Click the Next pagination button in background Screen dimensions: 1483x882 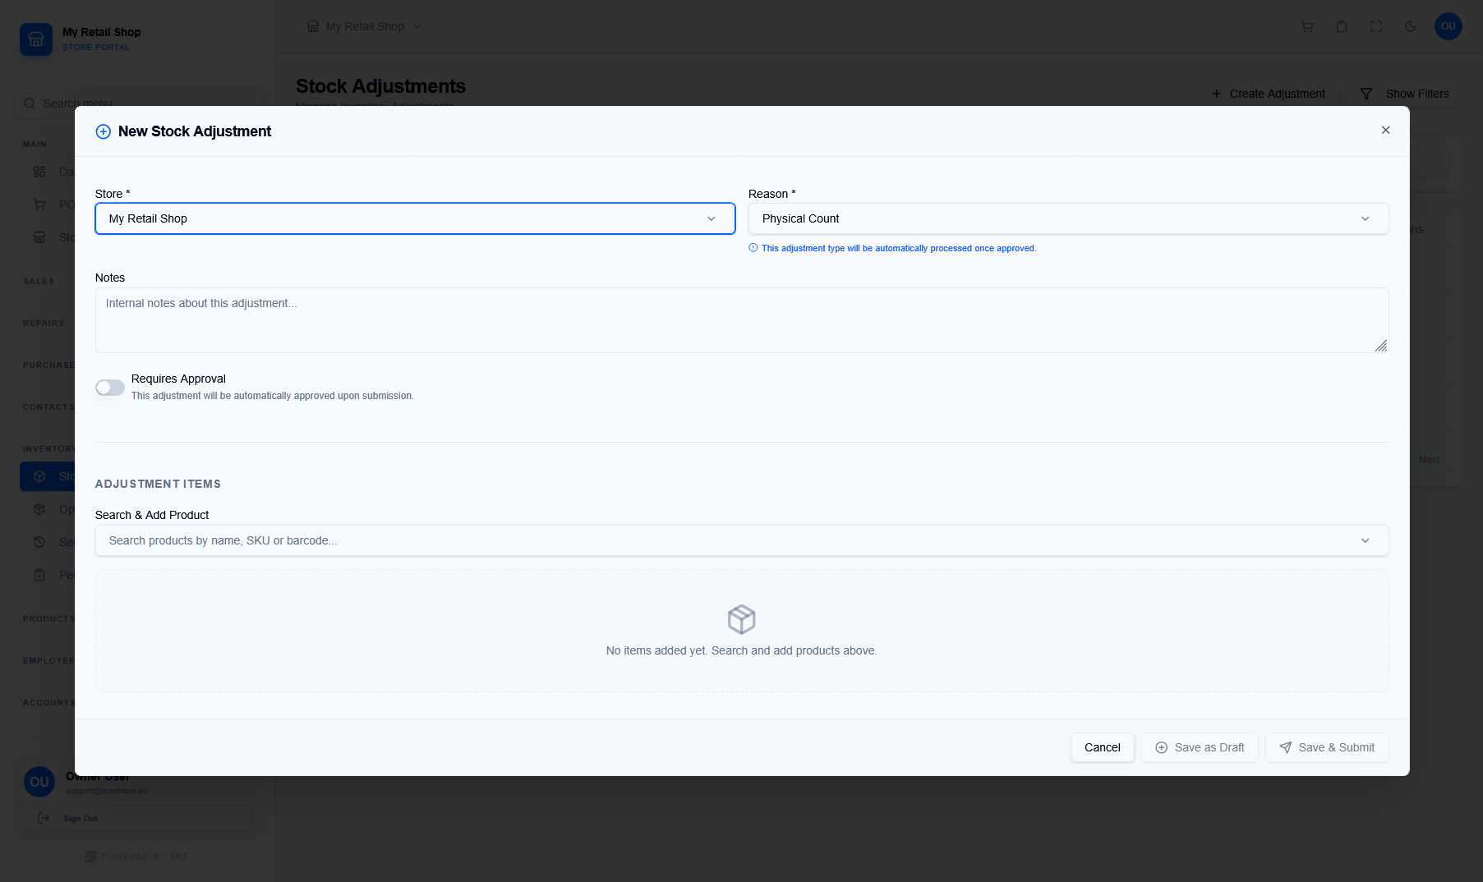(x=1429, y=460)
